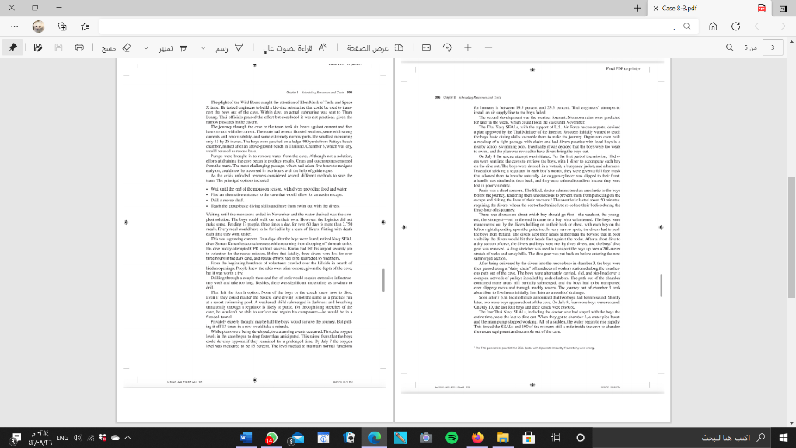Zoom in using the plus icon
The width and height of the screenshot is (796, 448).
[x=467, y=47]
